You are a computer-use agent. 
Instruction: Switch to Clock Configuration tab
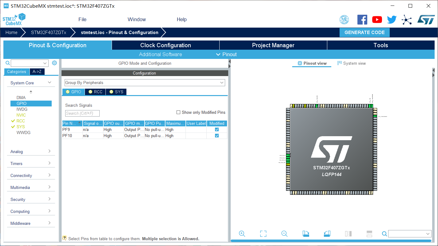click(x=165, y=45)
